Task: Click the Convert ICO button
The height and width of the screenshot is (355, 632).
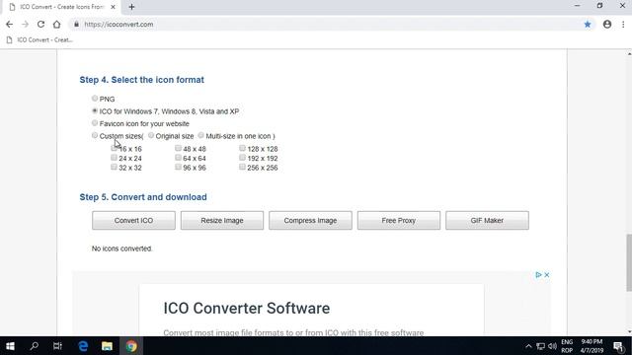Action: click(133, 221)
